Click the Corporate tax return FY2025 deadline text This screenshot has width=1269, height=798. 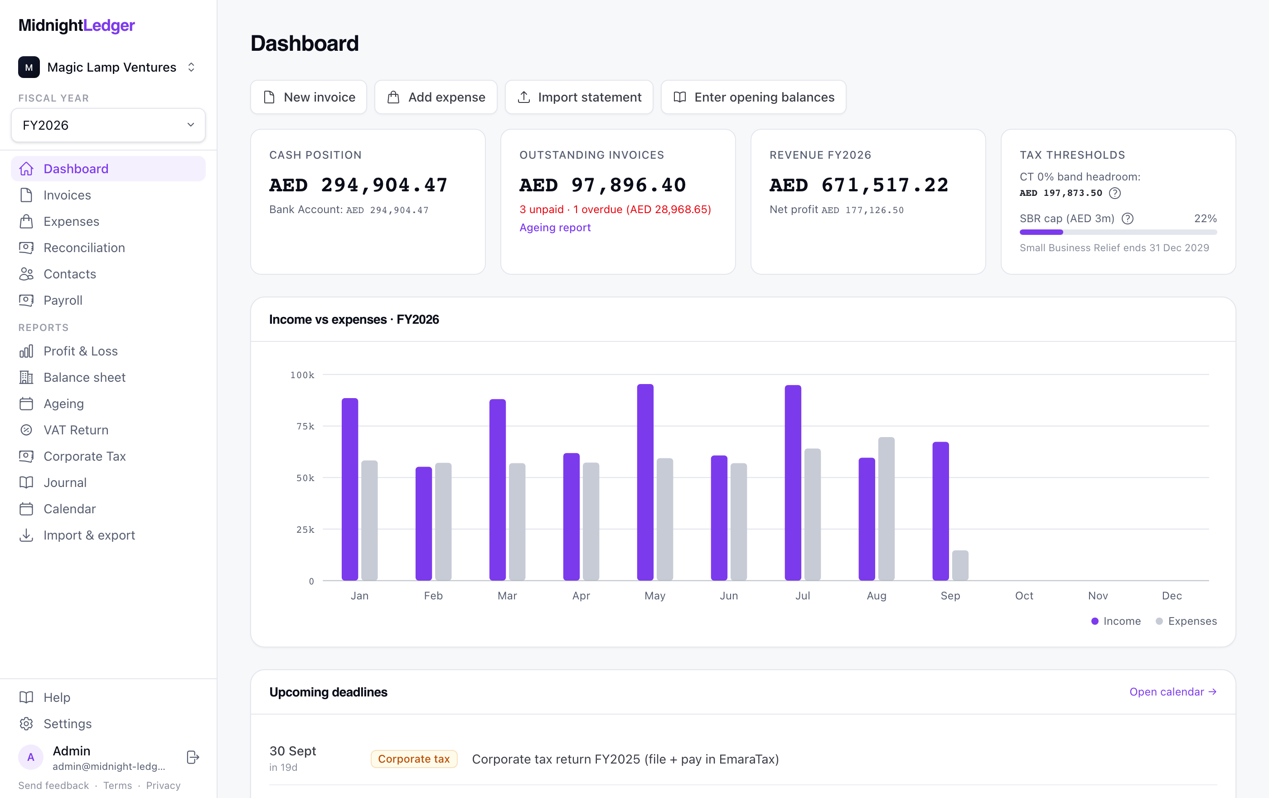point(625,759)
